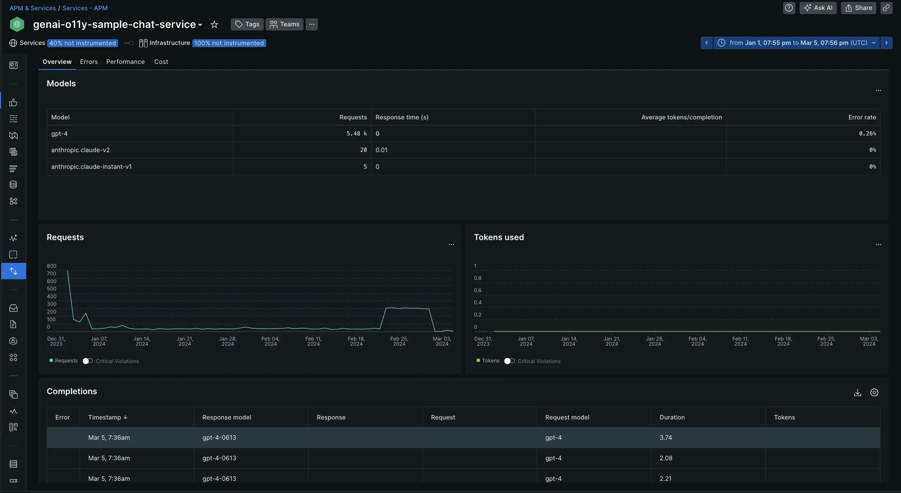This screenshot has height=493, width=901.
Task: Open the Models panel options menu
Action: coord(878,91)
